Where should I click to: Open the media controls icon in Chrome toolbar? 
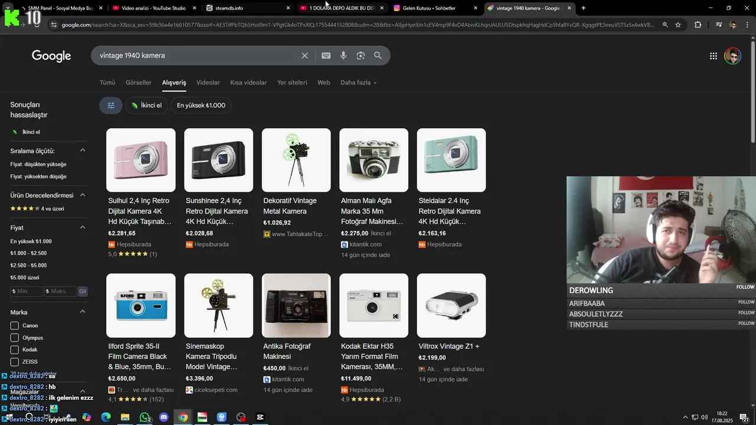click(719, 25)
